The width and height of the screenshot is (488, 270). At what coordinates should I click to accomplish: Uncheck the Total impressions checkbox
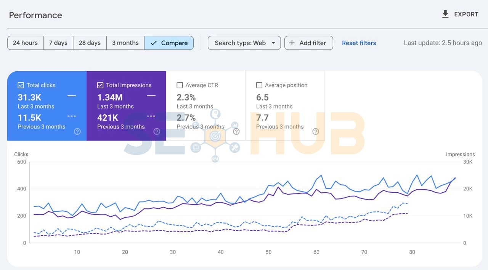coord(100,85)
